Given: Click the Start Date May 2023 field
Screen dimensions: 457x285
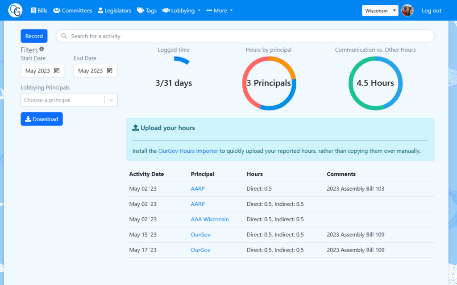Looking at the screenshot, I should [42, 71].
